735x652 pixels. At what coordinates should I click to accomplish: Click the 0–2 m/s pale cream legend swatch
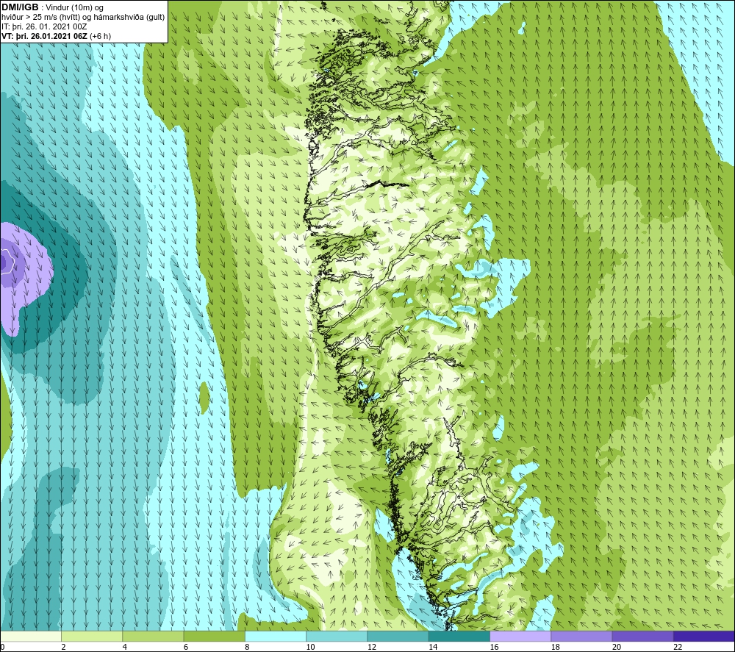click(x=30, y=636)
